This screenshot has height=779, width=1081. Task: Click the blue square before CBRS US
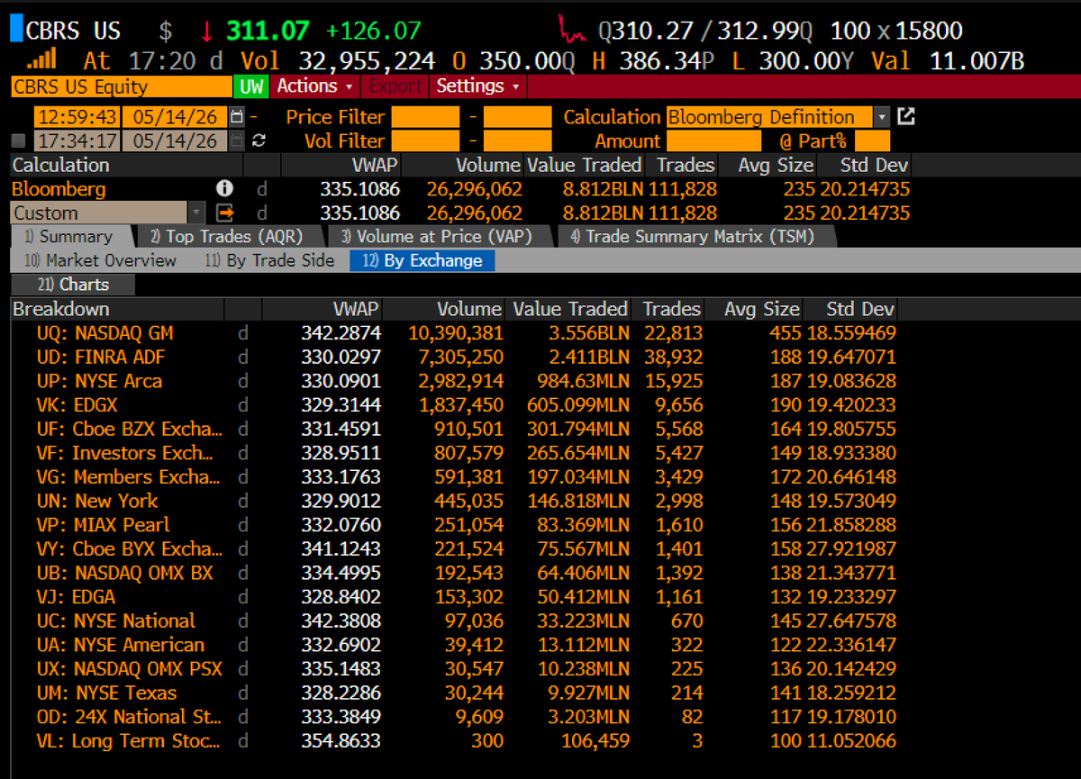coord(15,30)
